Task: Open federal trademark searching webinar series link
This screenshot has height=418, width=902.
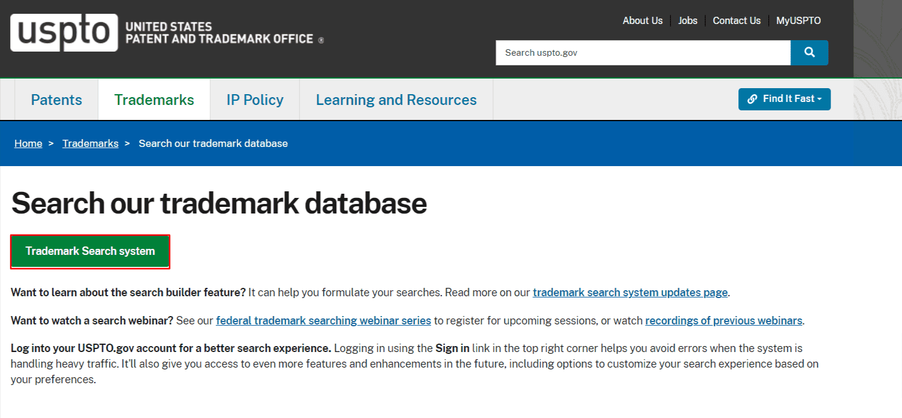Action: click(x=324, y=320)
